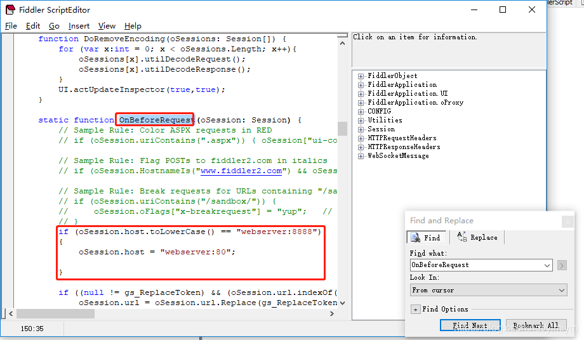Expand the Utilities tree node
The height and width of the screenshot is (340, 584).
click(361, 121)
